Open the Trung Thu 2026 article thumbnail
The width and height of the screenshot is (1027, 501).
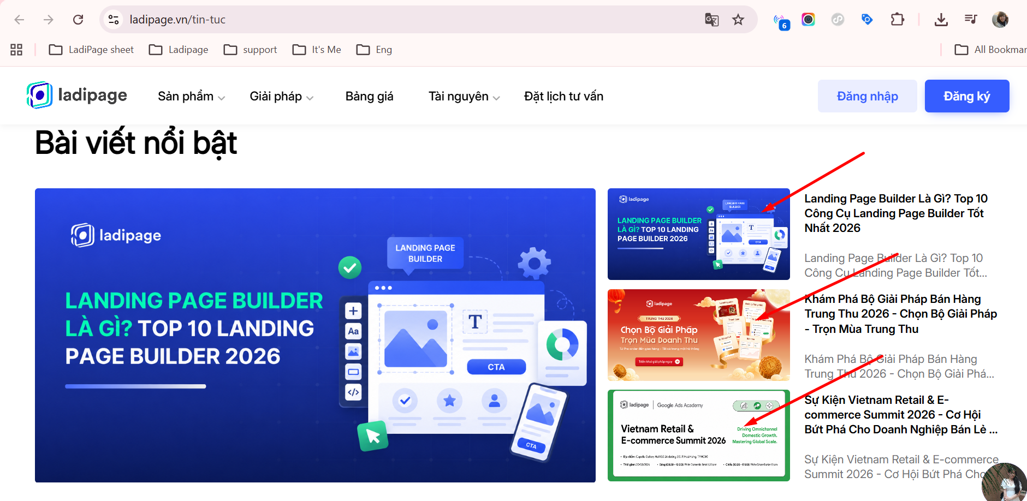point(699,335)
